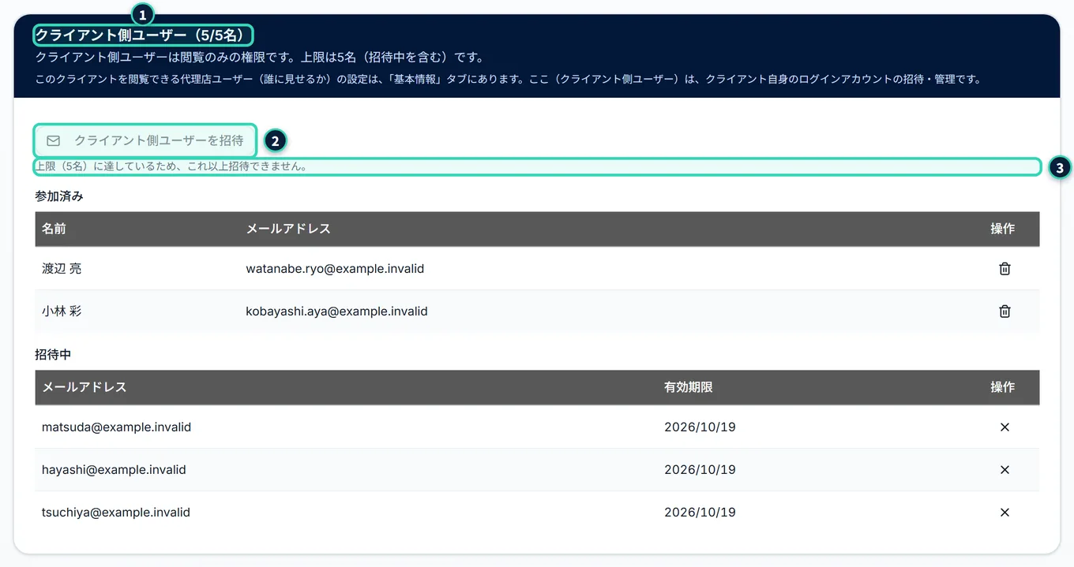Click hayashi@example.invalid email cell
The image size is (1074, 567).
pyautogui.click(x=114, y=470)
